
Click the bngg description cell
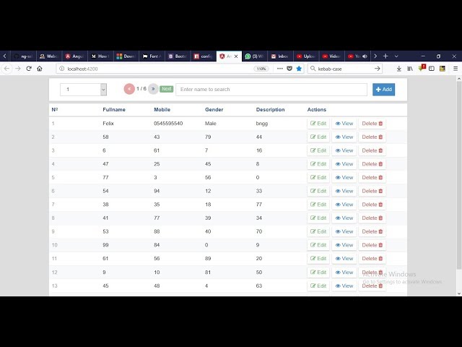[262, 124]
